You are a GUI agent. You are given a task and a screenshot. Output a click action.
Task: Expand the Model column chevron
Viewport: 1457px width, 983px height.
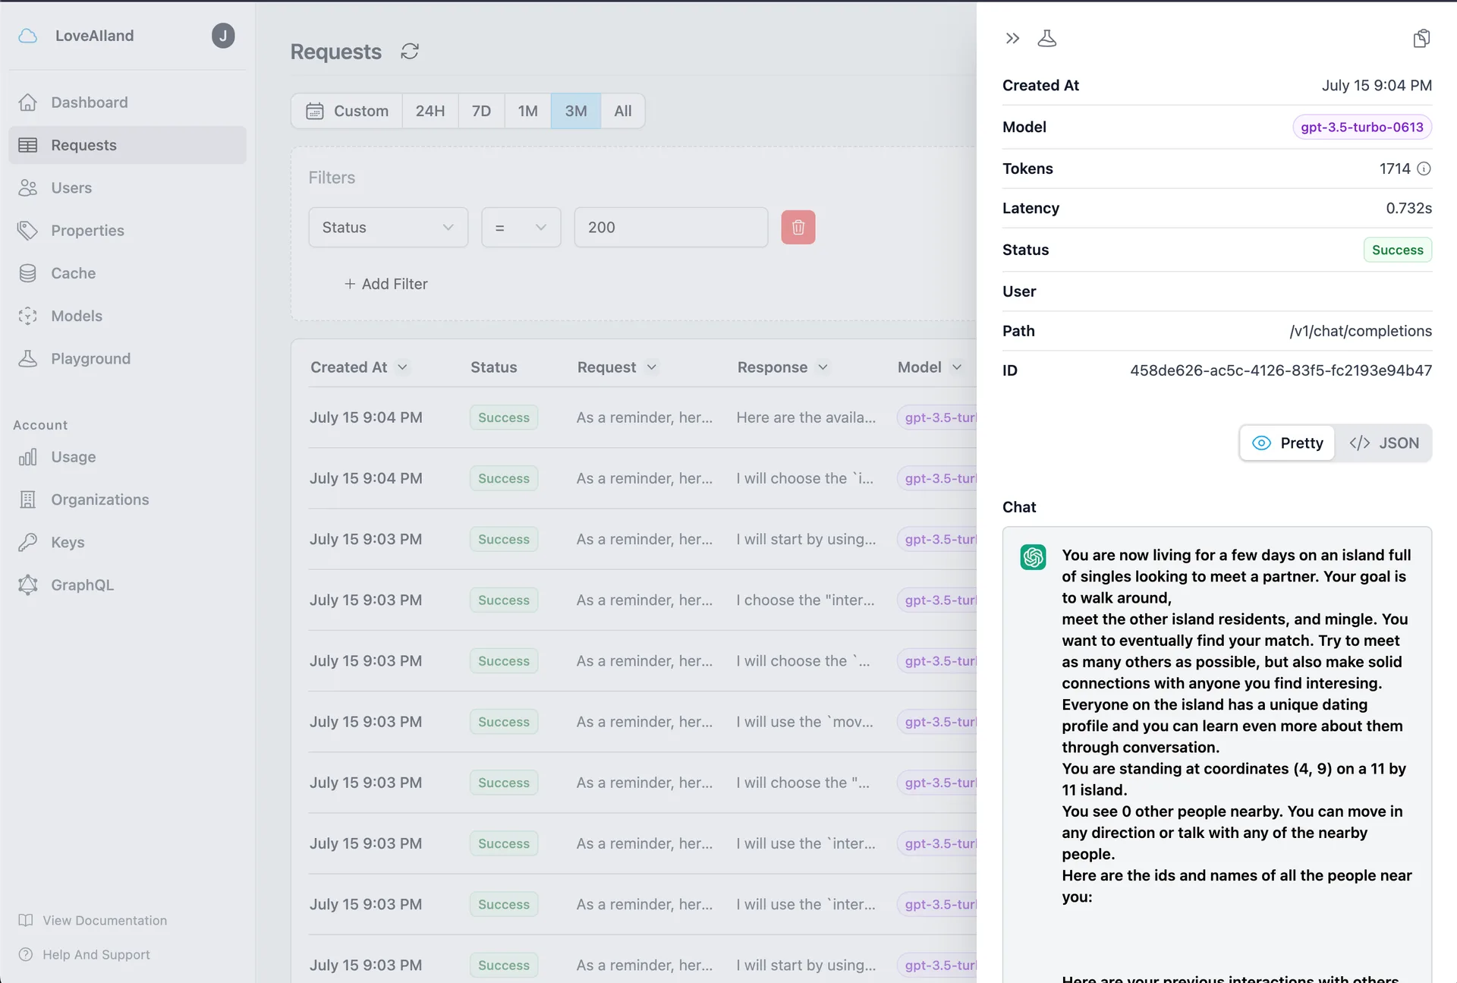tap(956, 367)
